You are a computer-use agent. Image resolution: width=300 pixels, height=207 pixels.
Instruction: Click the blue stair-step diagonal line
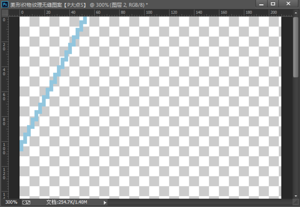tap(53, 84)
